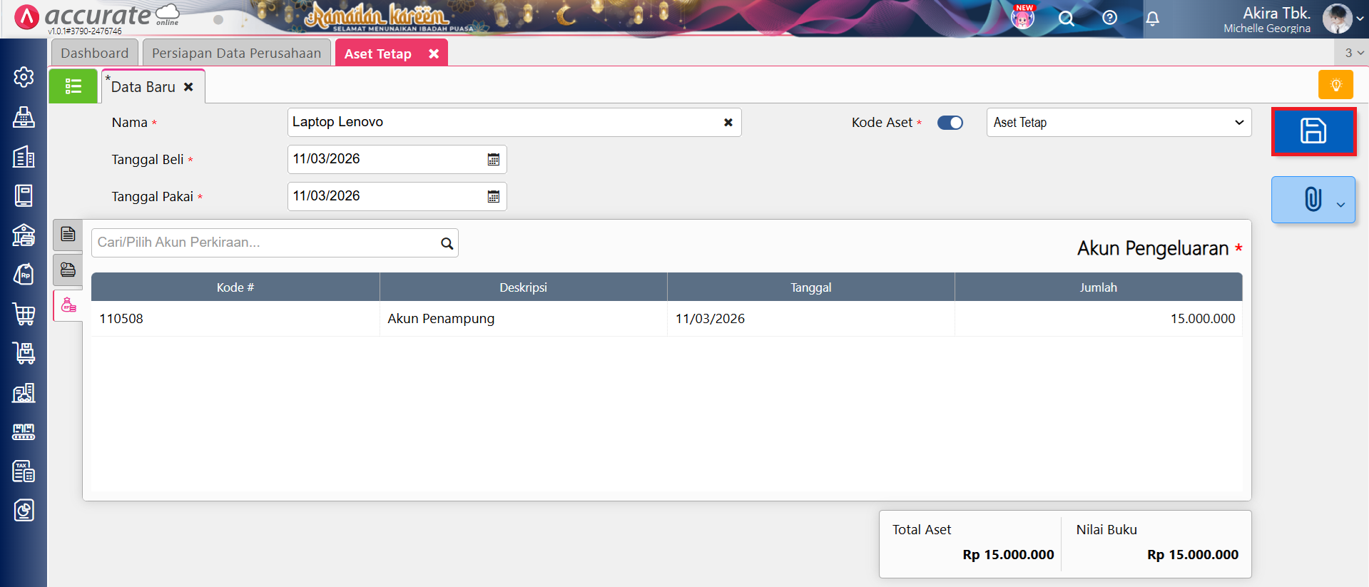
Task: Open the settings gear in sidebar
Action: click(x=24, y=77)
